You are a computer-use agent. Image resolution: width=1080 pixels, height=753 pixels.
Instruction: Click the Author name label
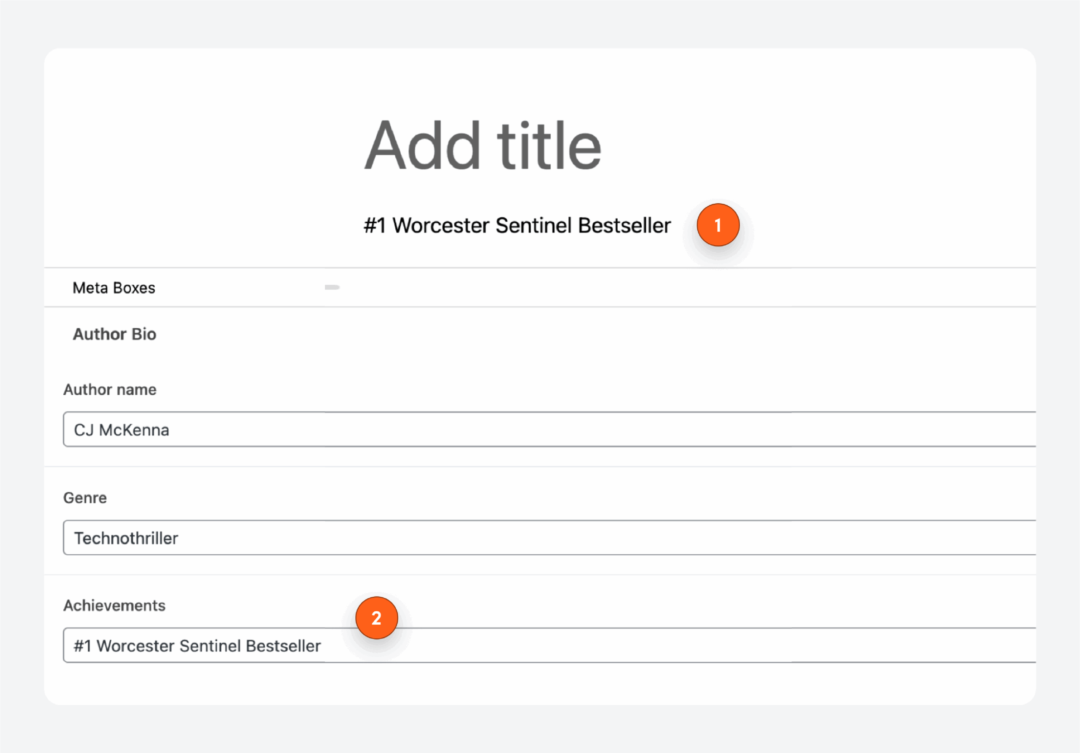110,389
